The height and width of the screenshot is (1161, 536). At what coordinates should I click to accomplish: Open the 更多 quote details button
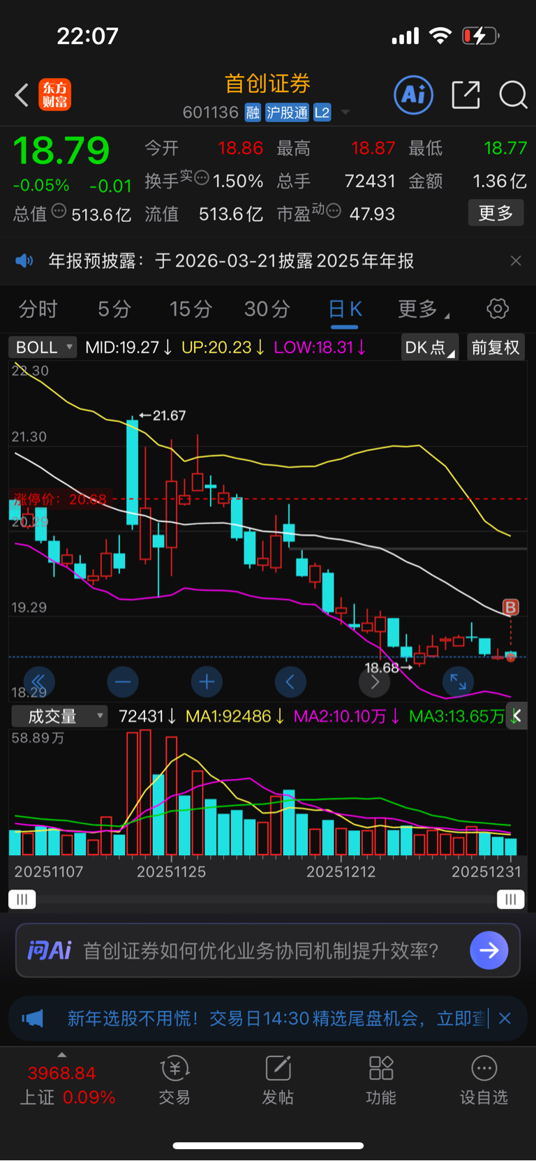[496, 213]
